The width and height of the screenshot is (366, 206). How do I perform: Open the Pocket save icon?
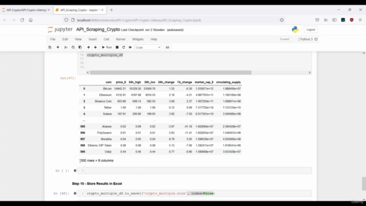pyautogui.click(x=317, y=20)
